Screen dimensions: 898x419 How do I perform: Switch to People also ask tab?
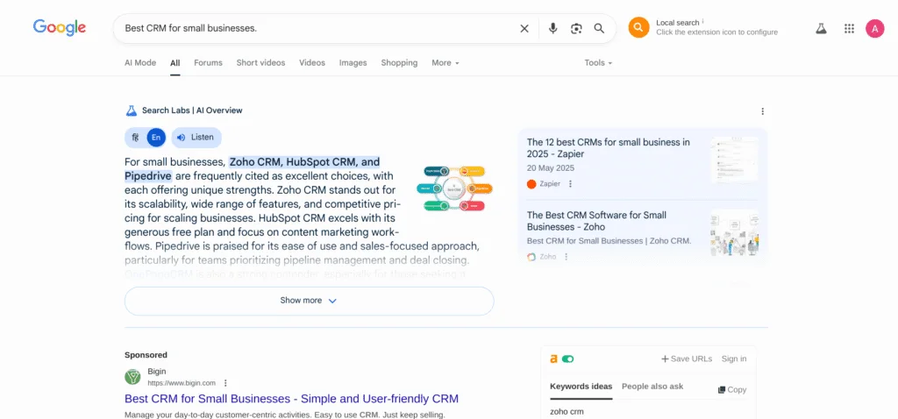[x=652, y=387]
